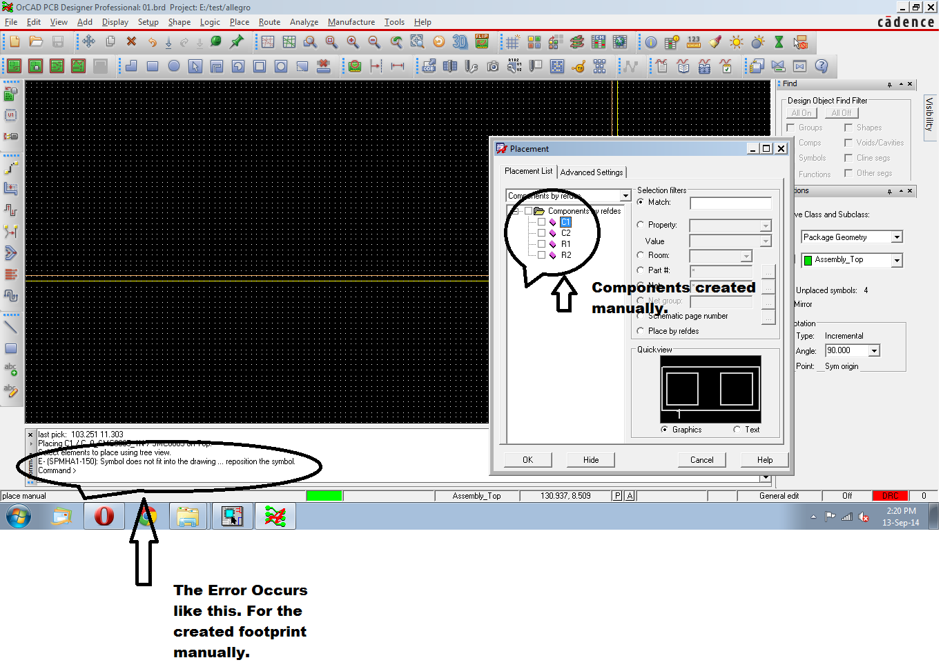Toggle the grid display icon

(x=512, y=43)
